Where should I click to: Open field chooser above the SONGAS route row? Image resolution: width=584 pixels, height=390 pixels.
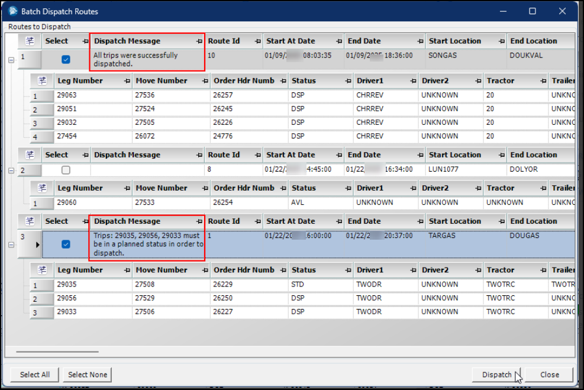point(30,41)
